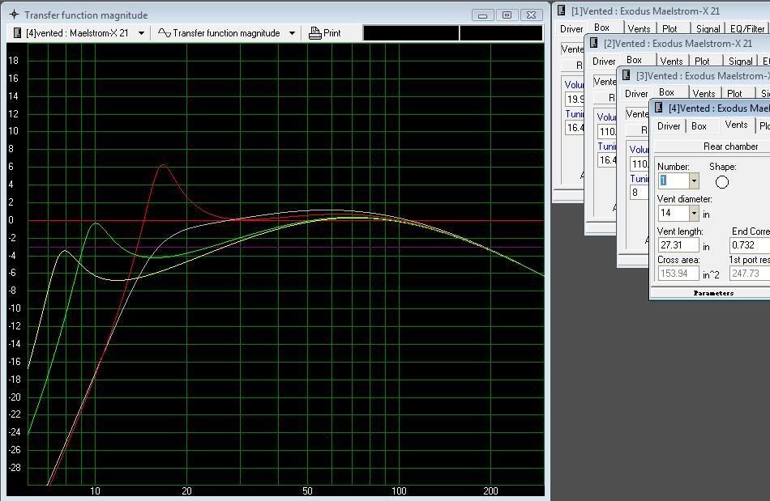The height and width of the screenshot is (501, 770).
Task: Click the left black readout box in graph toolbar
Action: (411, 33)
